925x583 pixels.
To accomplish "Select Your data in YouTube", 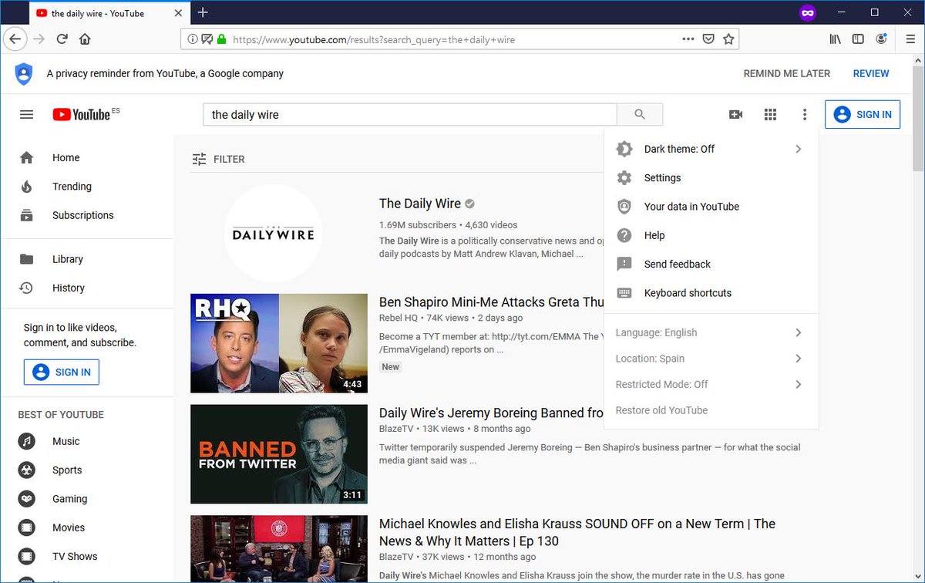I will pyautogui.click(x=711, y=207).
